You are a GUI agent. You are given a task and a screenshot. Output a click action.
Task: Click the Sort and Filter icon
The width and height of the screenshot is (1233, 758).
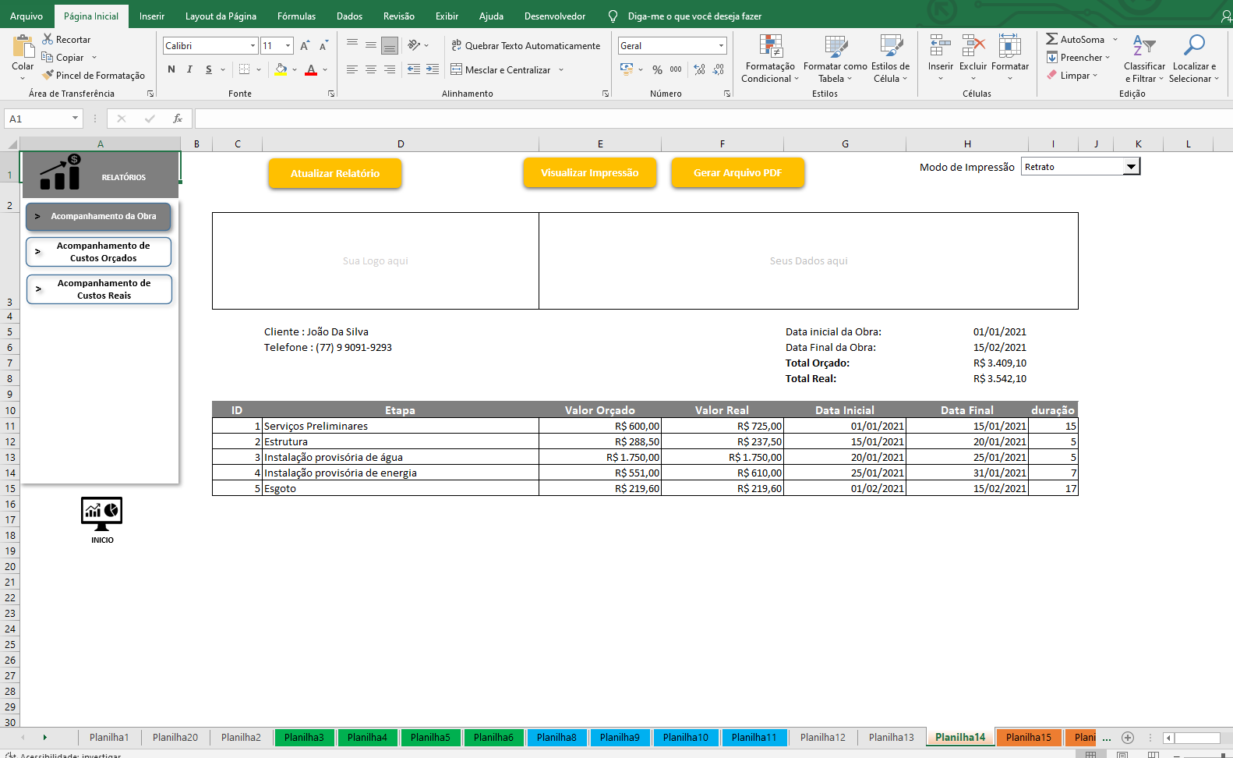[x=1143, y=46]
